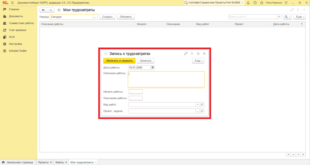Open notifications bell in title bar
Image resolution: width=310 pixels, height=165 pixels.
coord(248,3)
